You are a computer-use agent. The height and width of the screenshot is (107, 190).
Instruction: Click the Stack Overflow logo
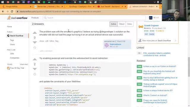(17, 18)
